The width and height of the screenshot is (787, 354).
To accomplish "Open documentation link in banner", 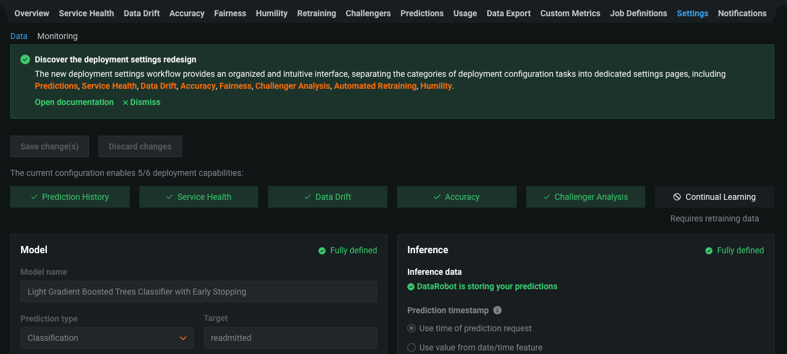I will click(74, 102).
